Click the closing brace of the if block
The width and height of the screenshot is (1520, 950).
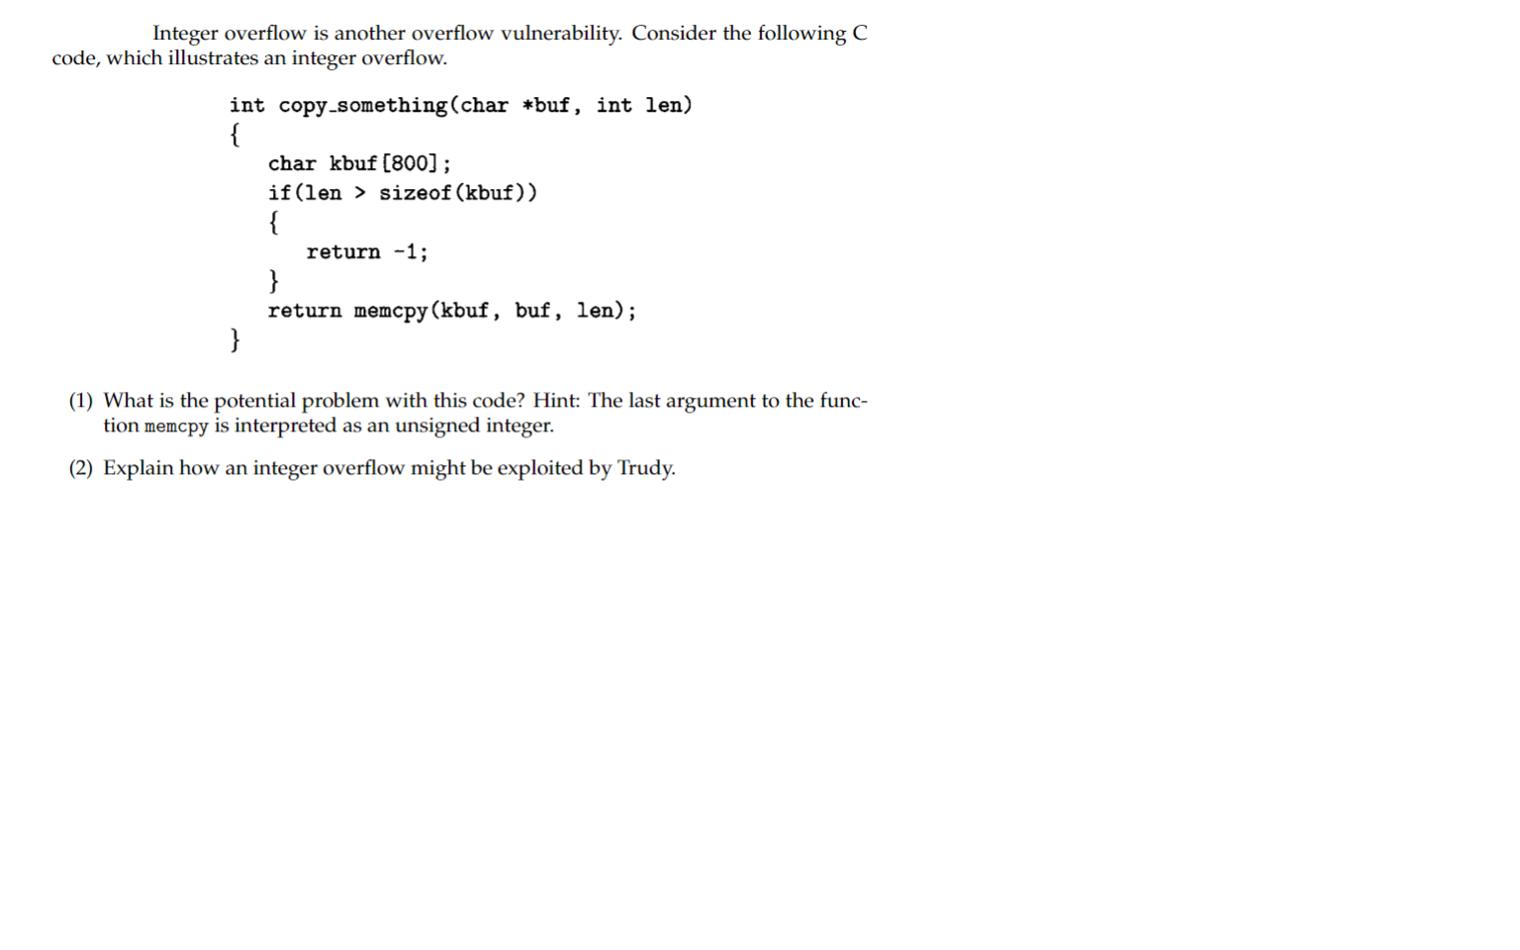tap(273, 281)
